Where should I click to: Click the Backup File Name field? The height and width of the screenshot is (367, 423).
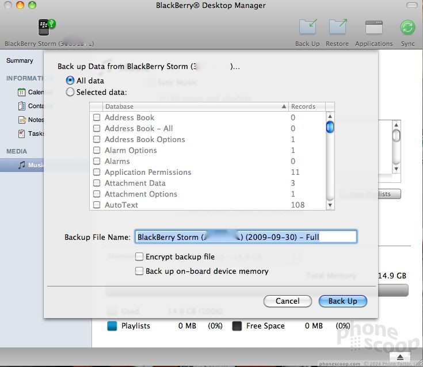tap(246, 237)
